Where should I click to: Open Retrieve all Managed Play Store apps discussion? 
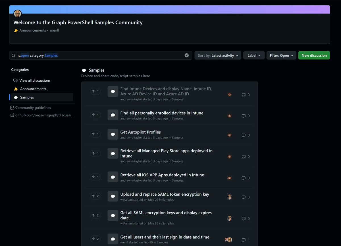[166, 153]
